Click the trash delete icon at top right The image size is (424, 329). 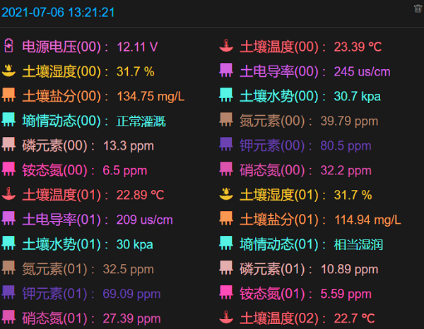click(x=418, y=8)
